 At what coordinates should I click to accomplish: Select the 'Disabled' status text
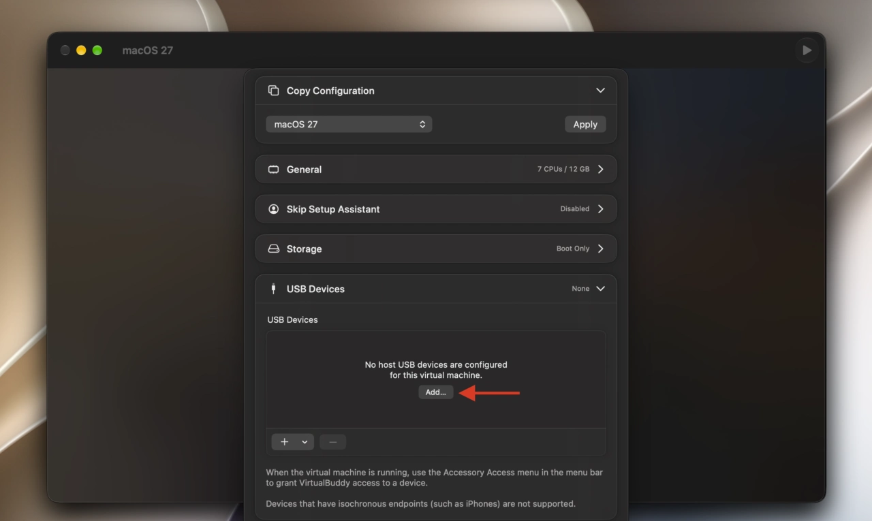coord(575,209)
